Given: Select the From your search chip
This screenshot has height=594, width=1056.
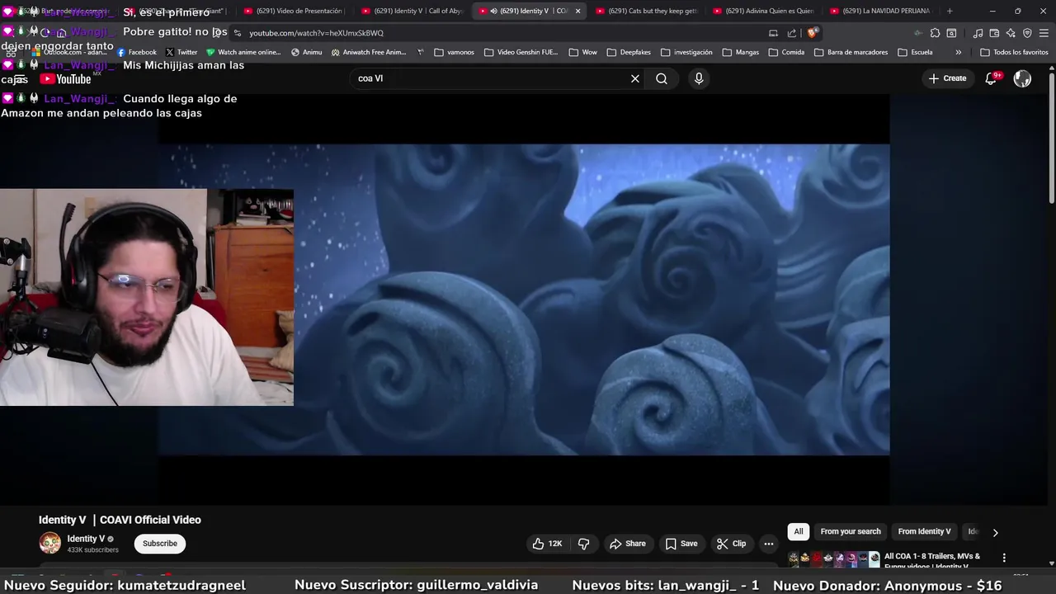Looking at the screenshot, I should [851, 532].
